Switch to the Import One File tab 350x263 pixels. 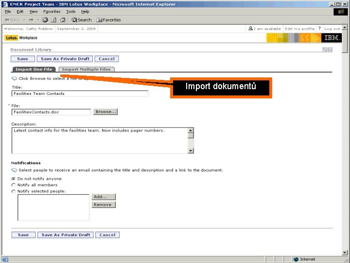tap(34, 69)
